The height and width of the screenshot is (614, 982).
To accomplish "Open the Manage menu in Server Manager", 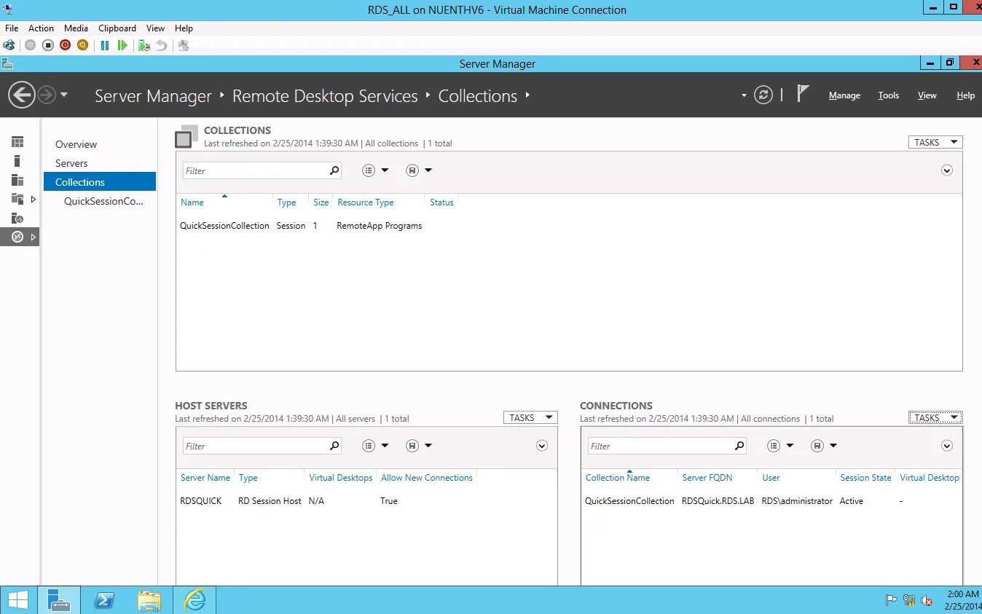I will point(844,95).
